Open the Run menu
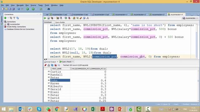This screenshot has width=200, height=112. point(27,5)
